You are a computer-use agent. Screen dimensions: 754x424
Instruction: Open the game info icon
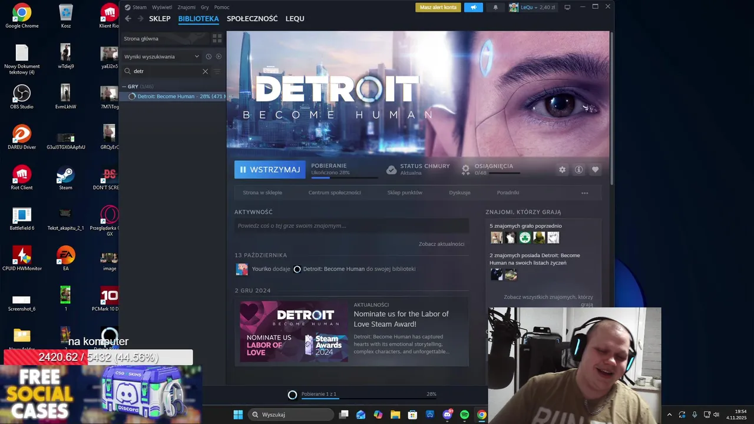579,170
